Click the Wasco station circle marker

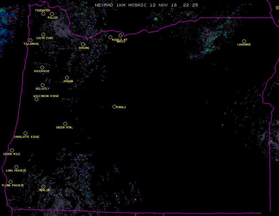click(120, 36)
